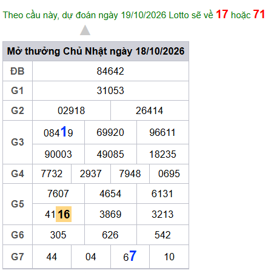Screen dimensions: 271x273
Task: Click the G3 row label
Action: 18,142
